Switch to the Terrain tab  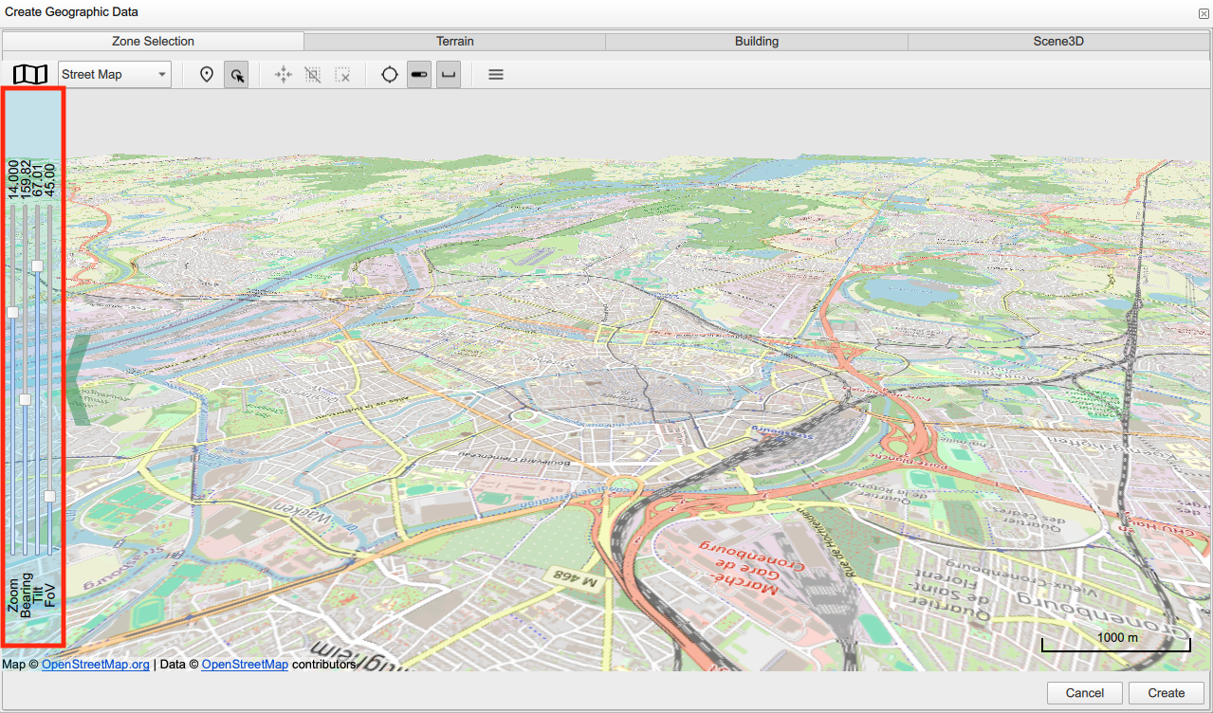pos(454,42)
